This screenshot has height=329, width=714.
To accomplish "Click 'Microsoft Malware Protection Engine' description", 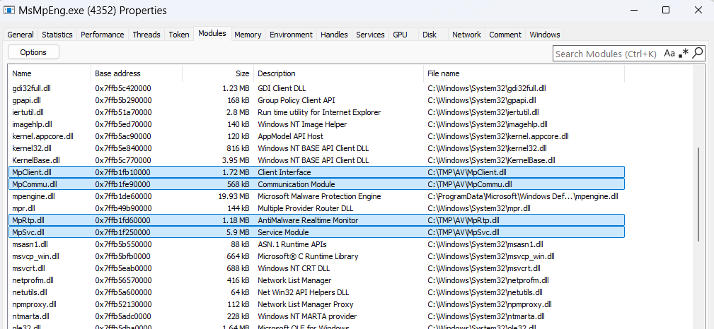I will click(x=319, y=196).
